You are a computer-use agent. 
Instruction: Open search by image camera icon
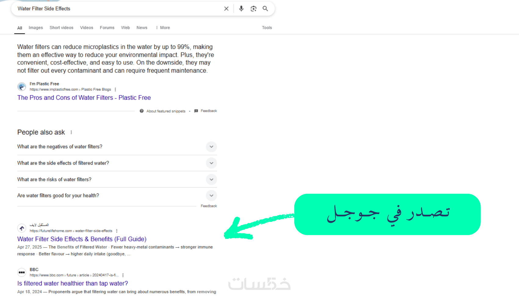click(253, 9)
